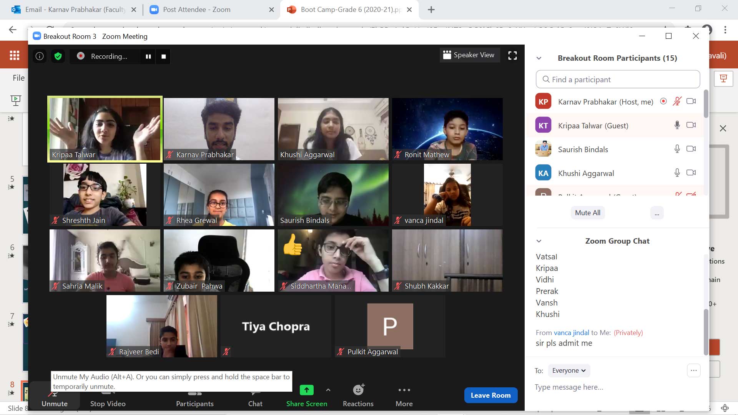
Task: Click Saurish Bindals profile picture in list
Action: [543, 149]
